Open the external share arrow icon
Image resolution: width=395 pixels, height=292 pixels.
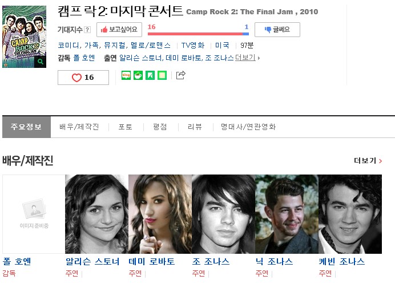180,75
